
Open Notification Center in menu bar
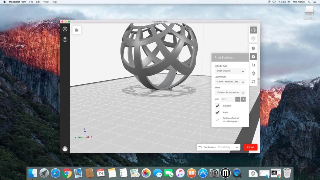pyautogui.click(x=315, y=2)
